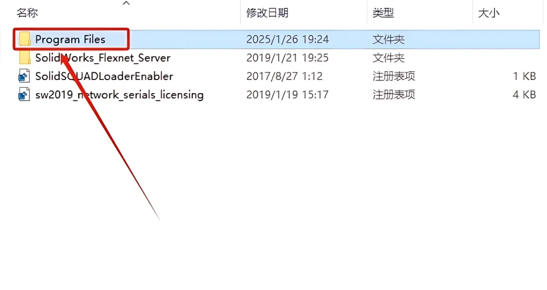547x290 pixels.
Task: Select SolidSQUADLoaderEnabler file name
Action: [104, 76]
